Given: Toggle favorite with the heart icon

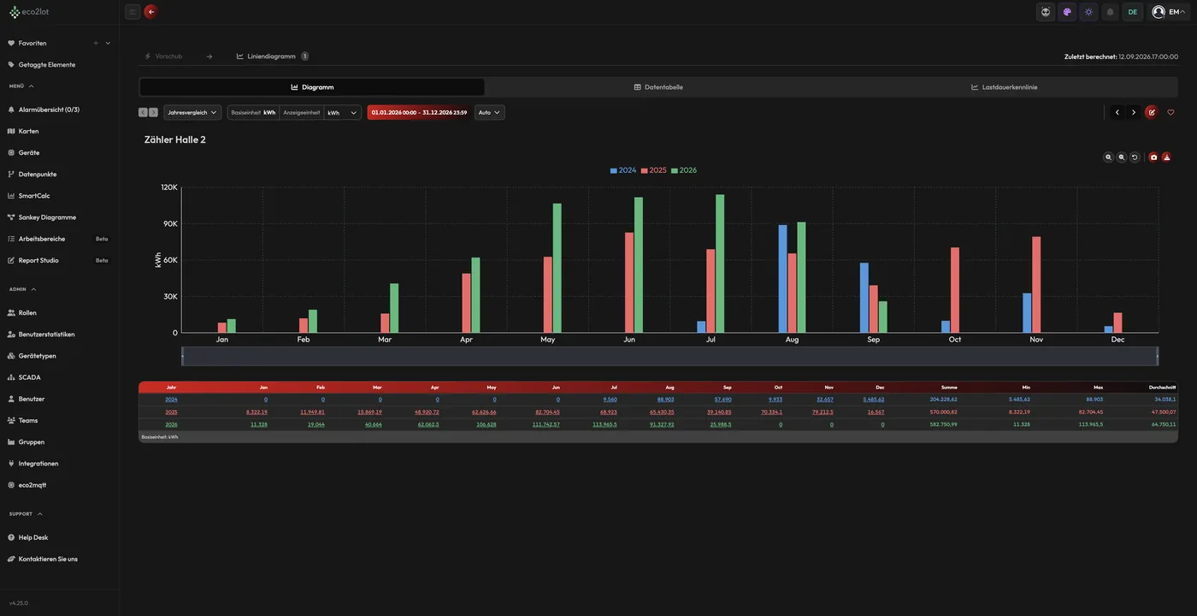Looking at the screenshot, I should (1170, 112).
